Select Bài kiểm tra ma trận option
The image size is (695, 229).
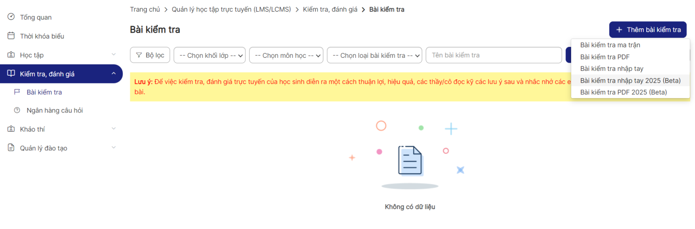[610, 45]
